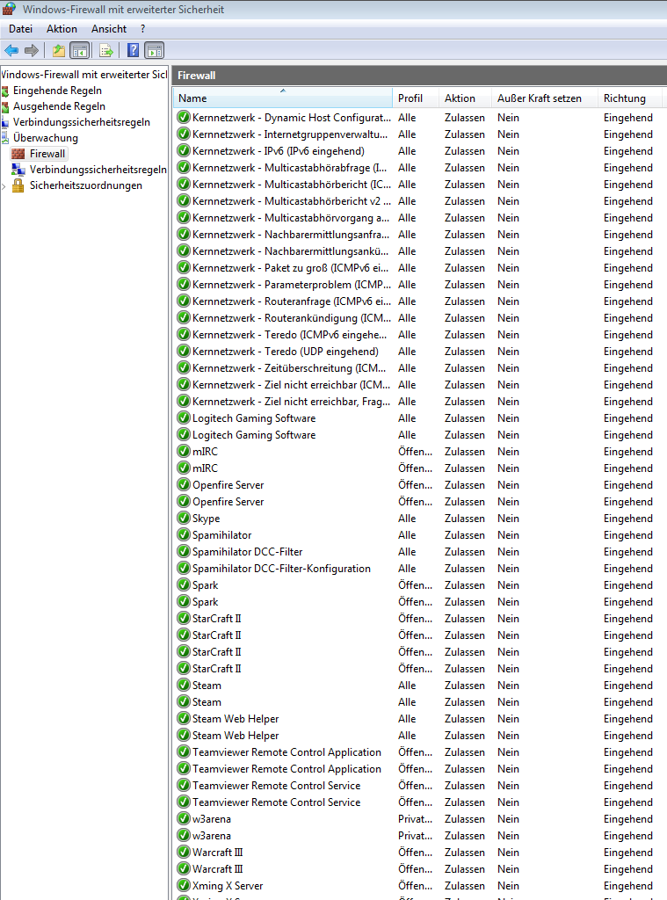Screen dimensions: 667x900
Task: Click the Firewall pane header
Action: coord(419,76)
